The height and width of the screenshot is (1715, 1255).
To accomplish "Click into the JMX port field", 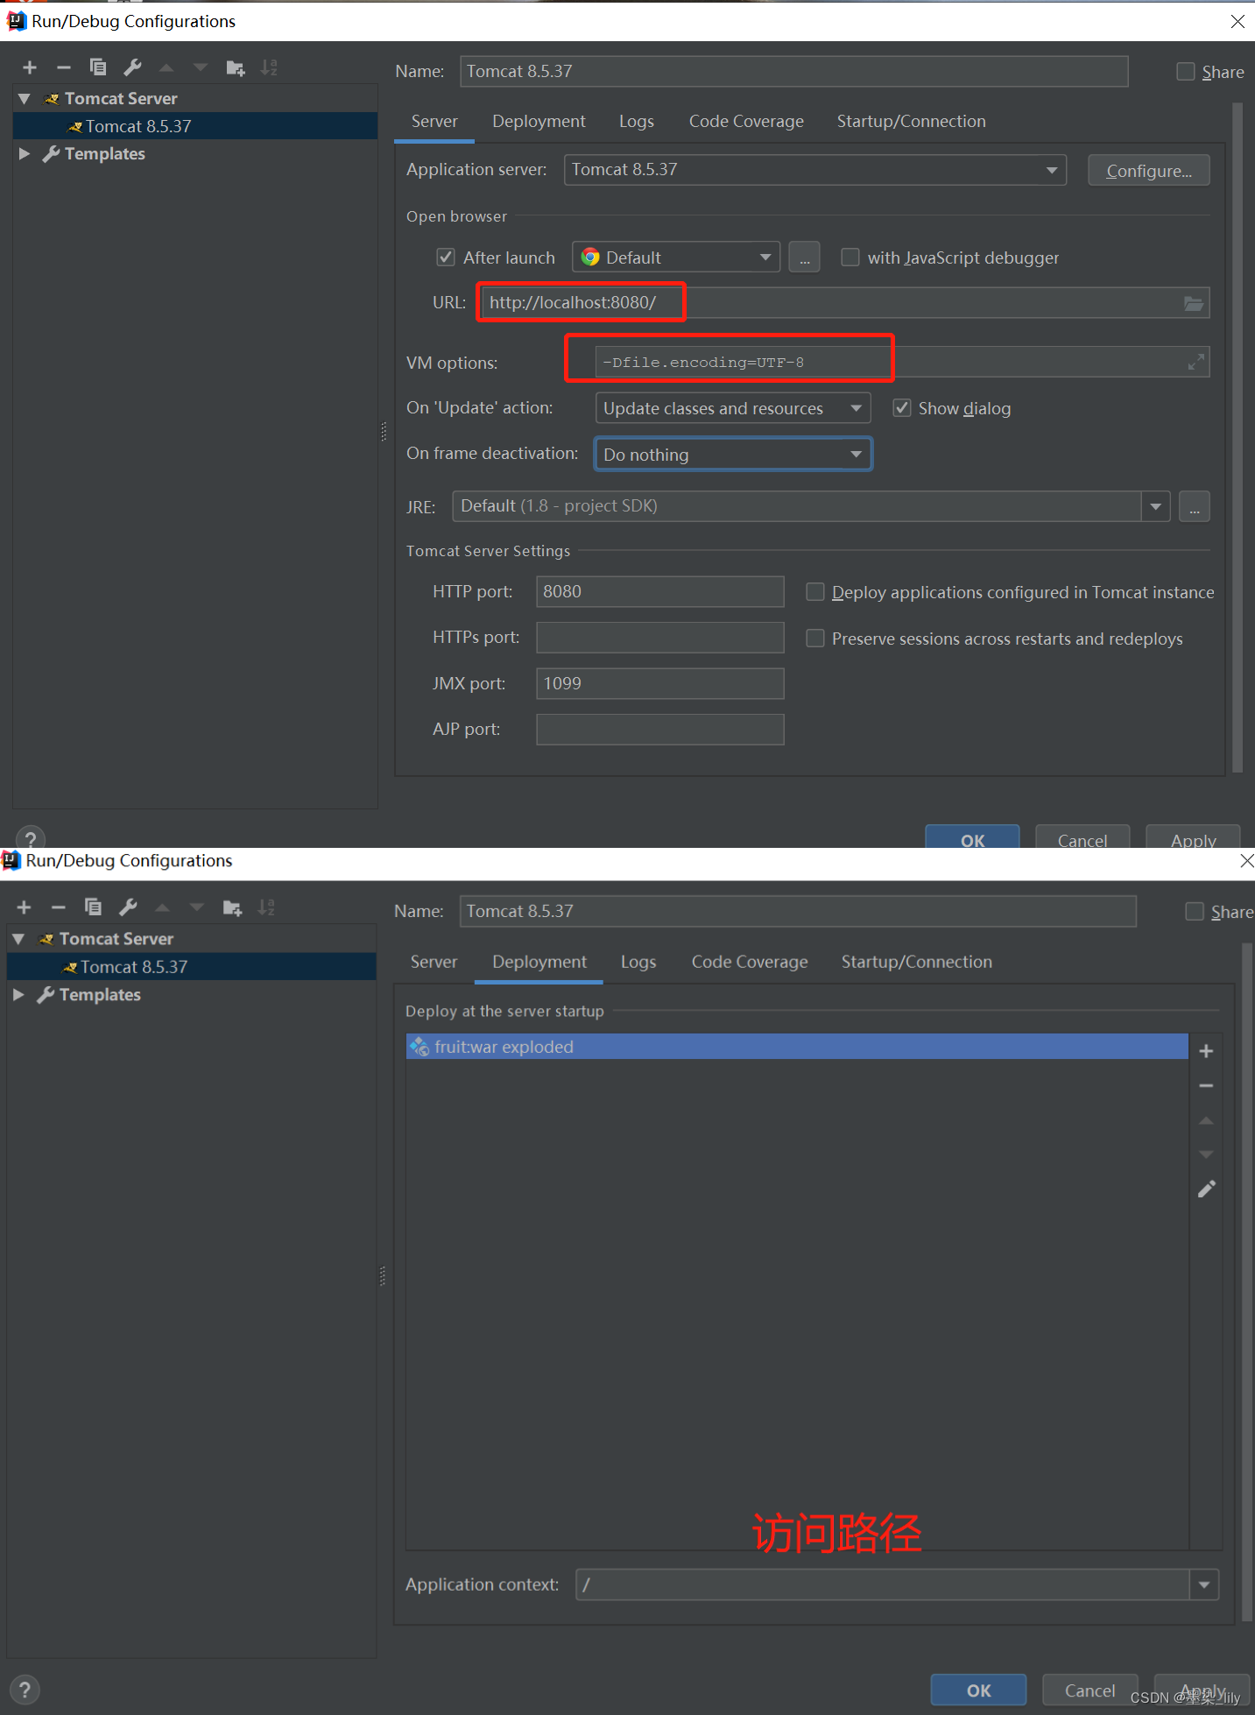I will (x=660, y=684).
